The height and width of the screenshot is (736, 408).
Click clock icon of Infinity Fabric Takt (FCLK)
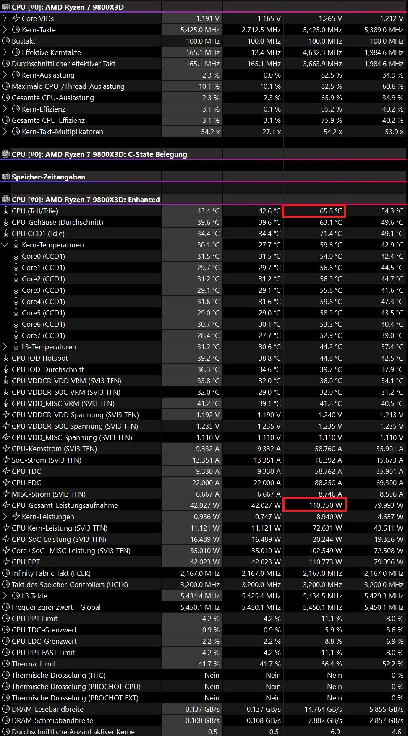pos(6,573)
